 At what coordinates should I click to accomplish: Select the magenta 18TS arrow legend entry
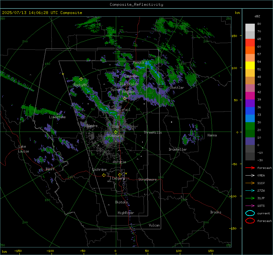(x=250, y=206)
